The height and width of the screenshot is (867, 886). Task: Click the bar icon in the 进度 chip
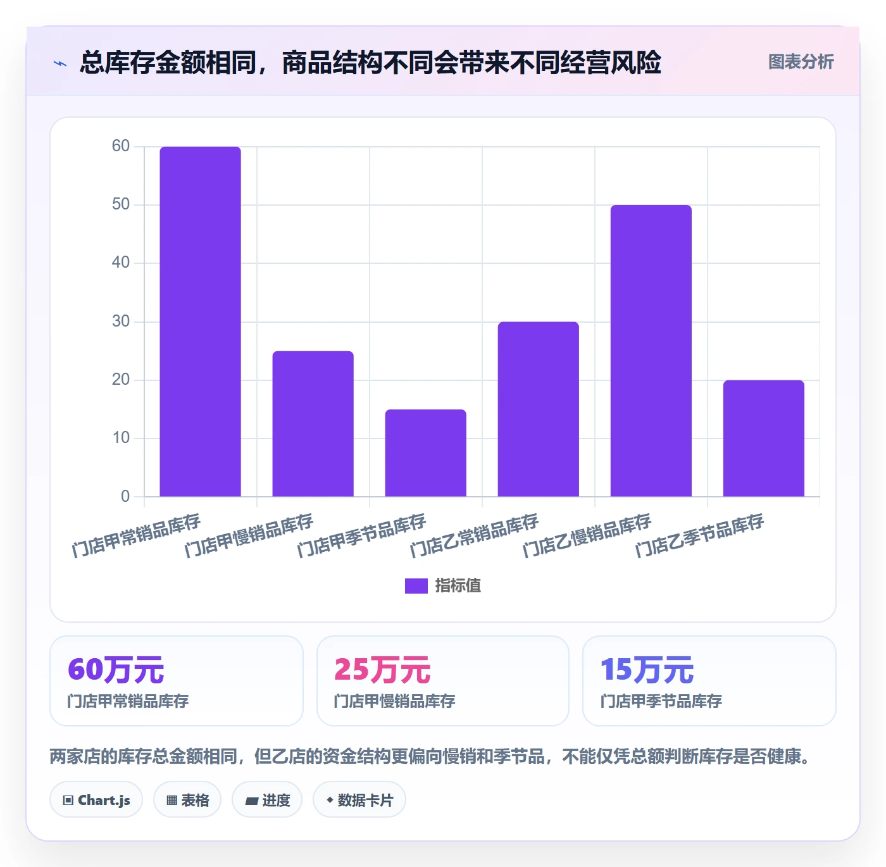pos(251,801)
